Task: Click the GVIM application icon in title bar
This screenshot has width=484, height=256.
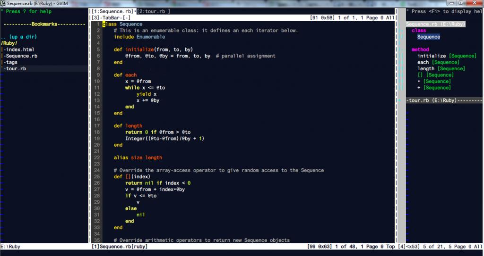Action: coord(3,3)
